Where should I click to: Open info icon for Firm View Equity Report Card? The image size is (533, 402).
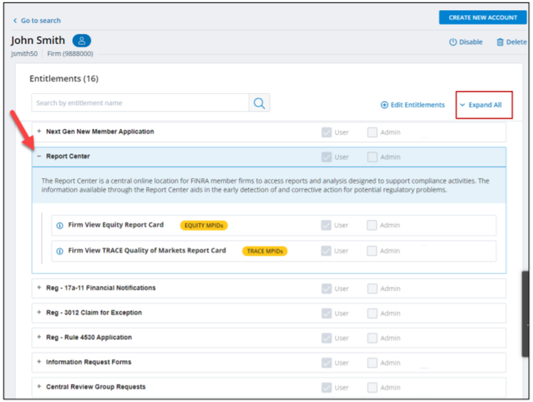tap(58, 225)
